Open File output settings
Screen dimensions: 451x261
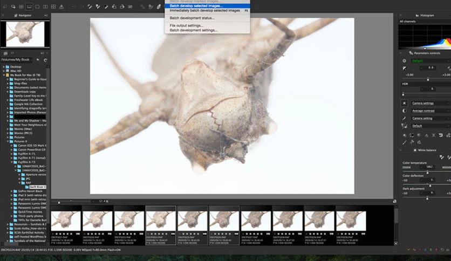coord(207,25)
